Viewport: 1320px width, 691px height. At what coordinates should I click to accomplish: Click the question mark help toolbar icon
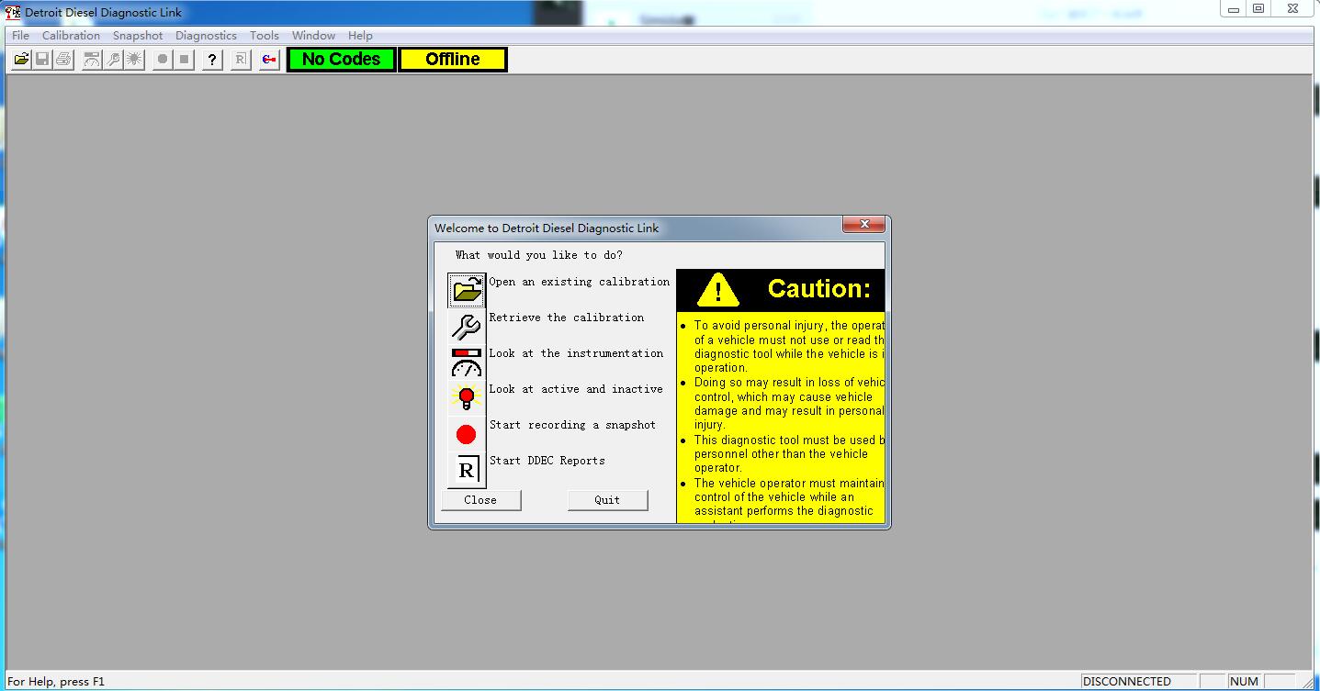point(212,60)
